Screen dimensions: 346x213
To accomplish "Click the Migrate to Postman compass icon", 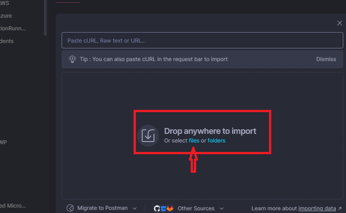I will point(70,208).
